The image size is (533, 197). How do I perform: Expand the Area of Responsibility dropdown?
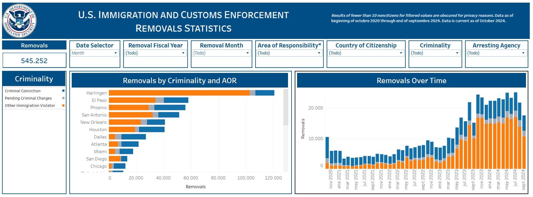[x=289, y=53]
